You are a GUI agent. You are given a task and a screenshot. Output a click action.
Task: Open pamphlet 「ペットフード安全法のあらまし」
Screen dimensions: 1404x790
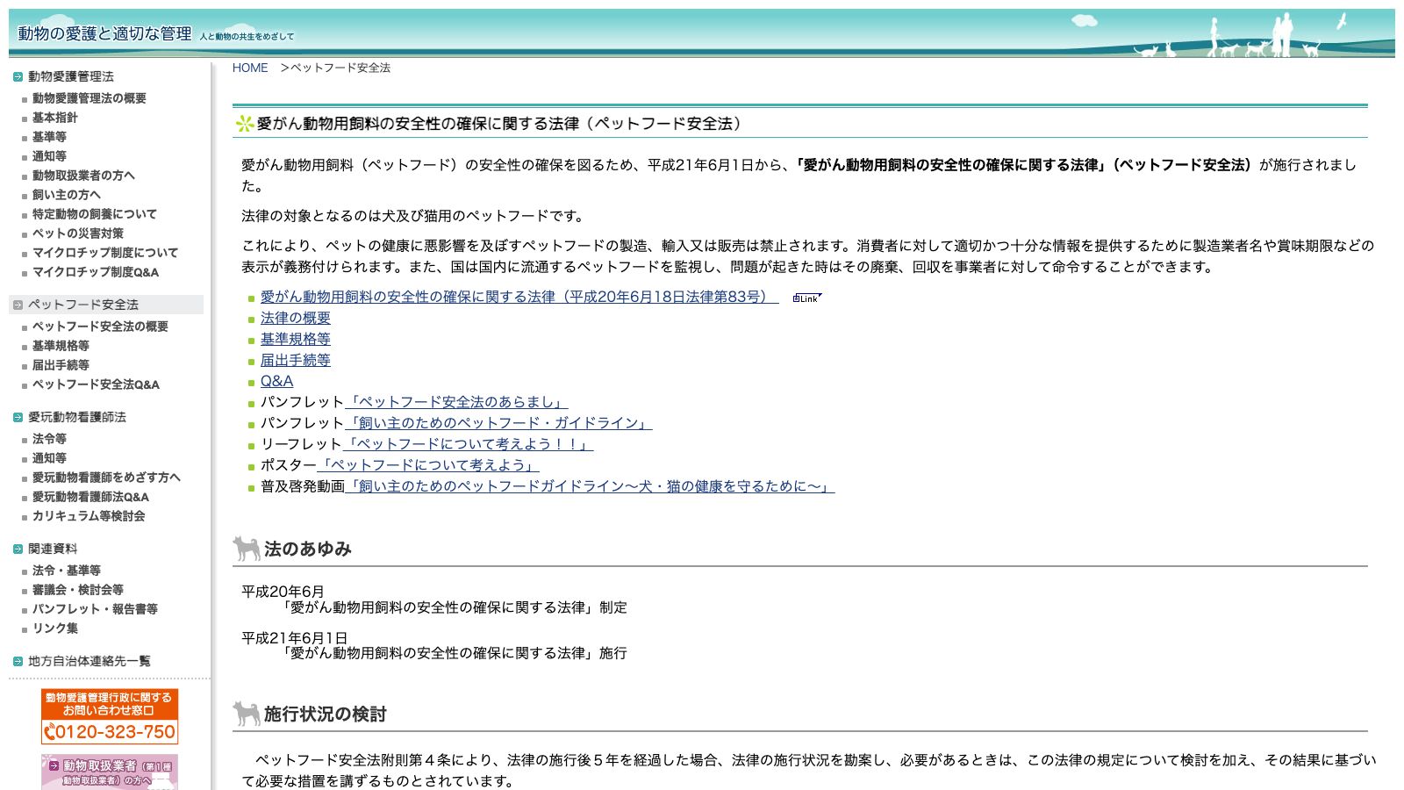click(456, 402)
